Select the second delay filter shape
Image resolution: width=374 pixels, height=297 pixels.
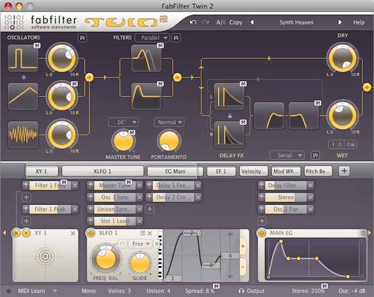tap(303, 116)
